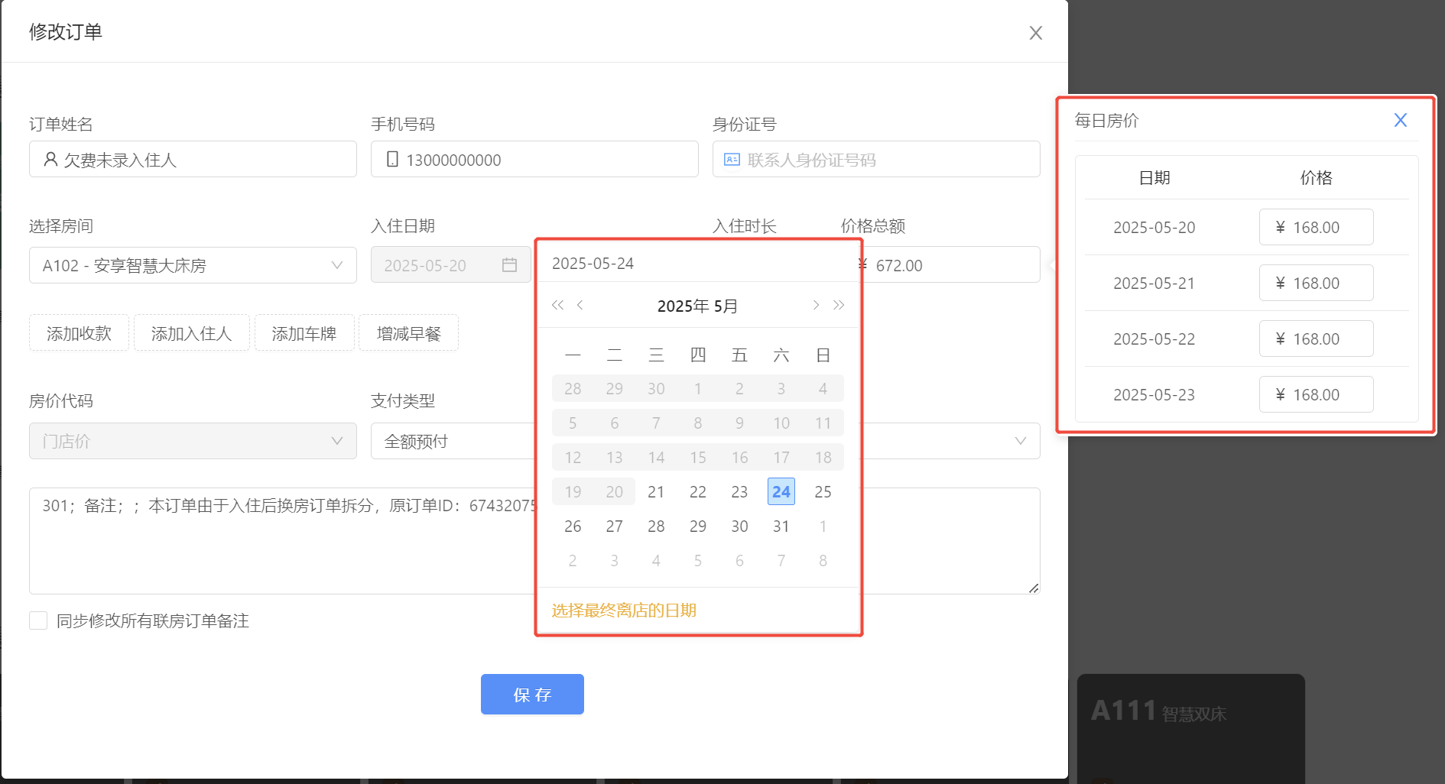Viewport: 1445px width, 784px height.
Task: Click the ID card icon in 身份证号 field
Action: tap(732, 159)
